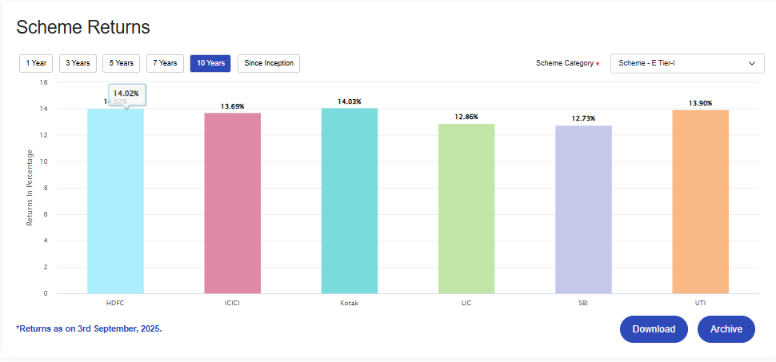Click the HDFC axis label
Image resolution: width=776 pixels, height=362 pixels.
[x=115, y=303]
